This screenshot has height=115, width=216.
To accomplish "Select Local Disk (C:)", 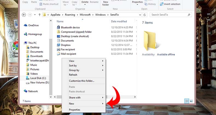I will [x=36, y=78].
